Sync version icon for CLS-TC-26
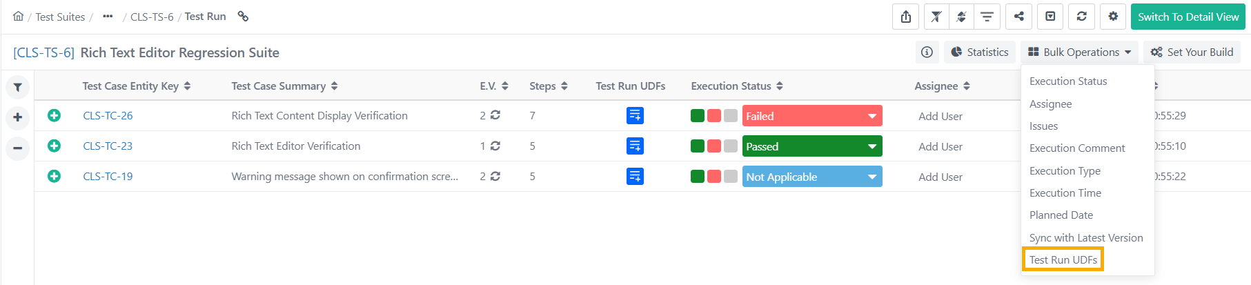1251x285 pixels. [x=495, y=115]
